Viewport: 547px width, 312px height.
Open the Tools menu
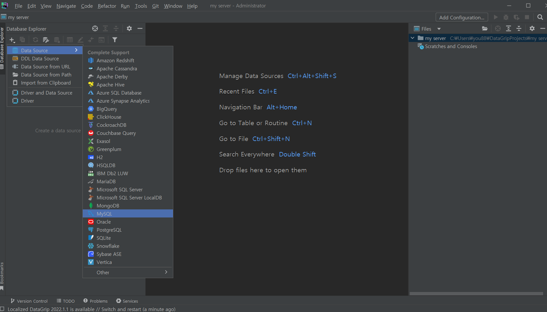[x=141, y=6]
